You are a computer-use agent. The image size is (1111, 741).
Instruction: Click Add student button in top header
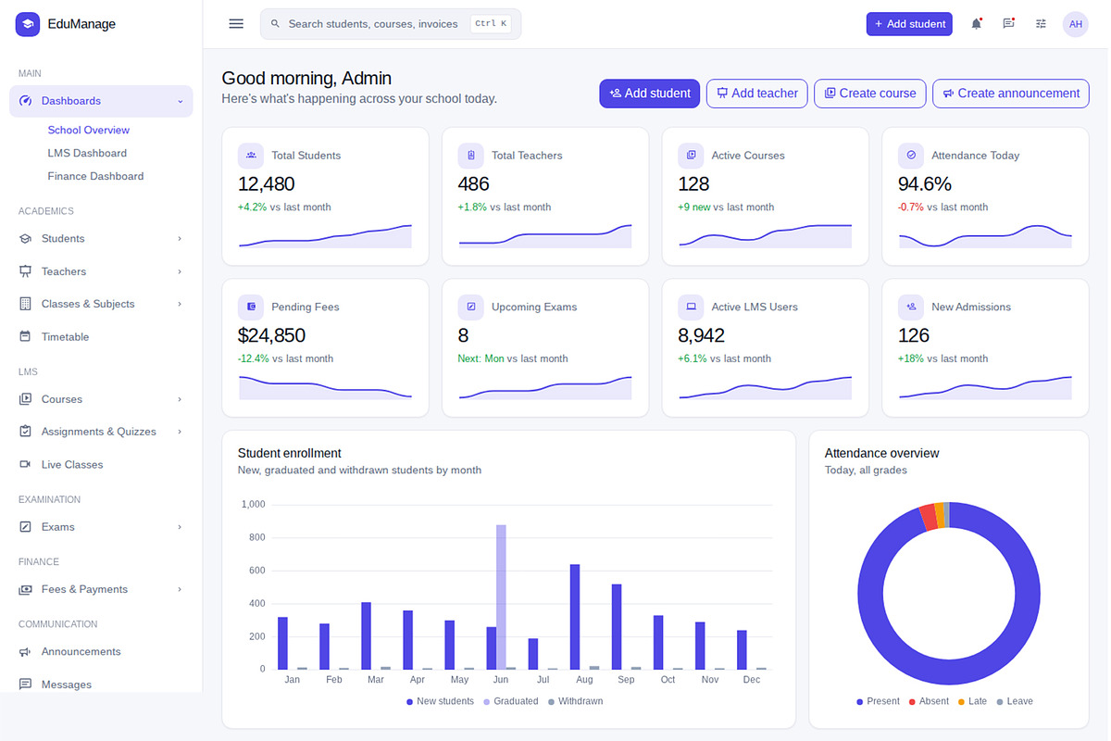909,24
